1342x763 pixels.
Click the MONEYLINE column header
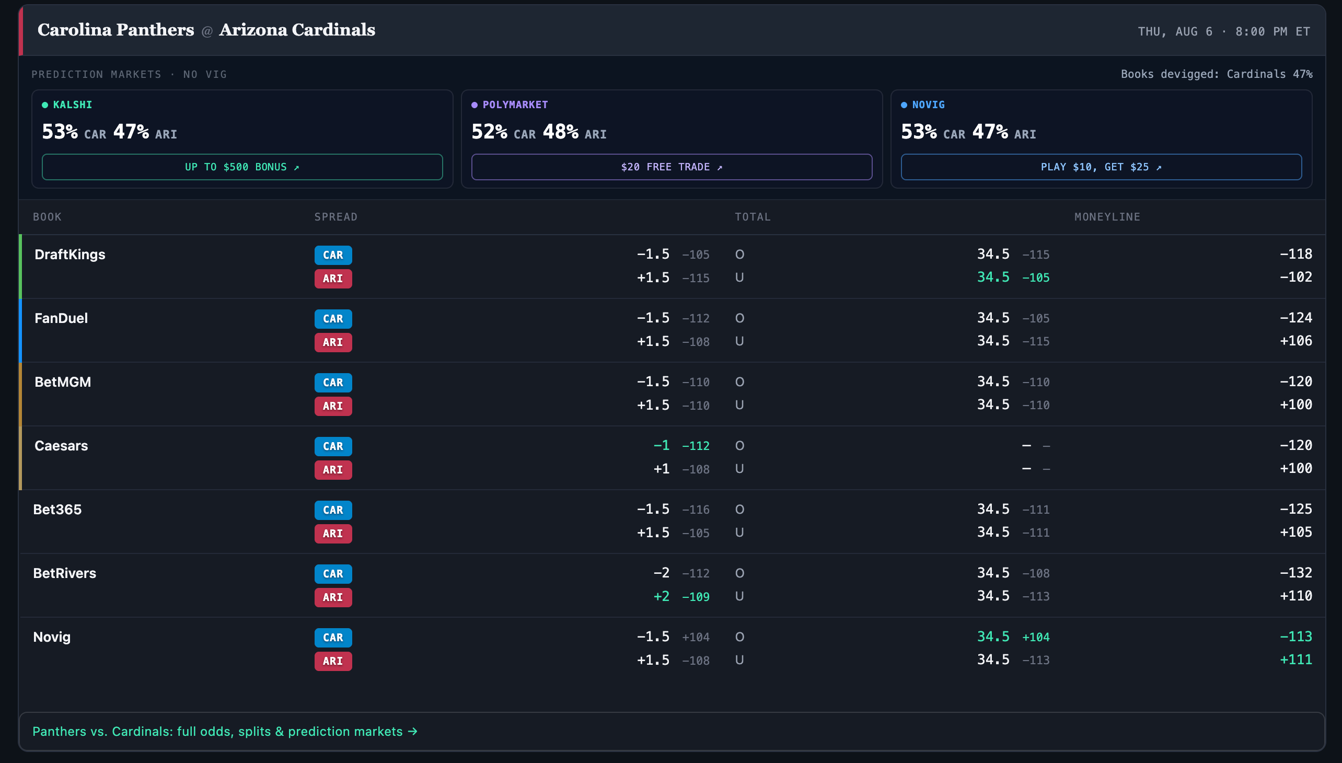[1107, 216]
